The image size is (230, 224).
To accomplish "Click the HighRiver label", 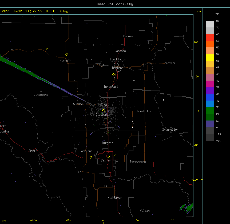I will [115, 198].
